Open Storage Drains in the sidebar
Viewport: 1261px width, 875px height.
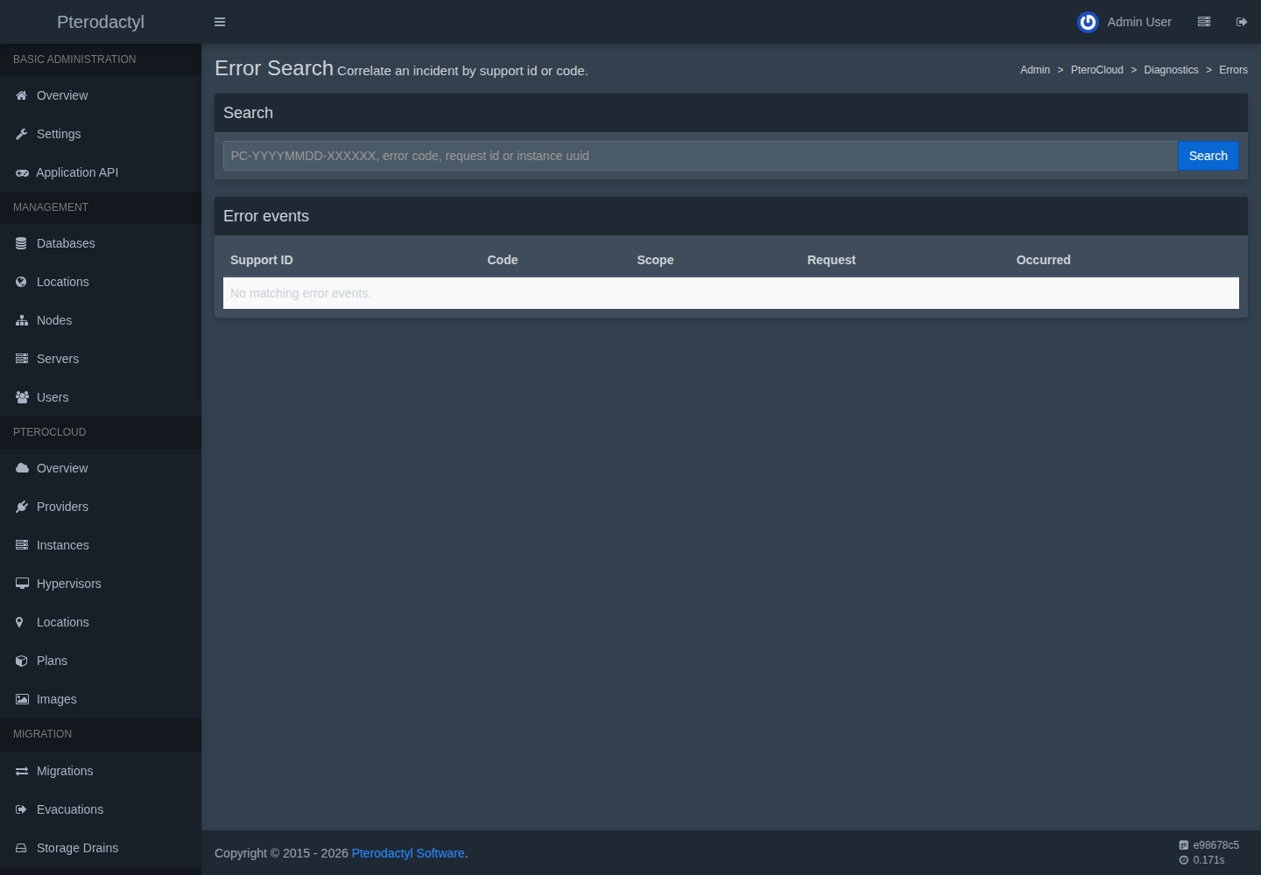[101, 848]
